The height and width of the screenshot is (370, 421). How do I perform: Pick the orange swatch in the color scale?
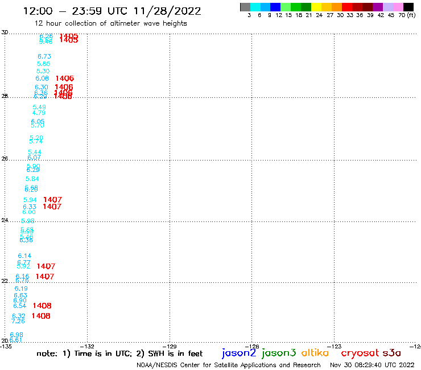click(x=337, y=7)
